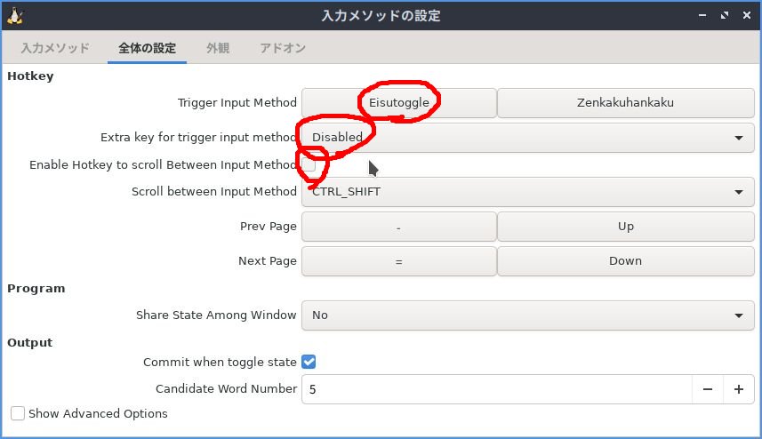Click the Tux penguin window icon
The image size is (762, 439).
[x=15, y=16]
